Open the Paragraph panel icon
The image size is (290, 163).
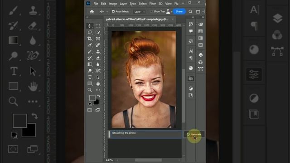(x=191, y=58)
